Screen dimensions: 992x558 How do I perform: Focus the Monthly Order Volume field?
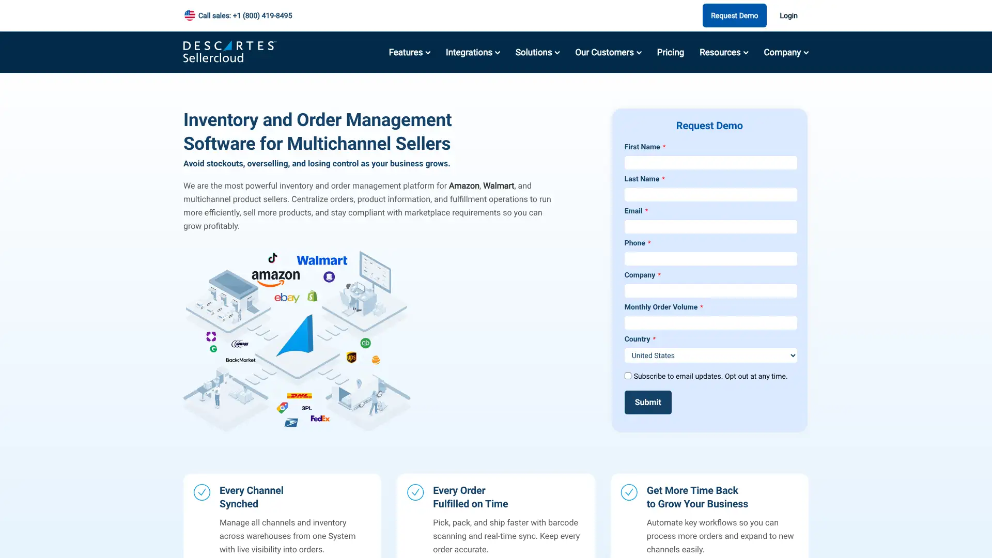pos(710,323)
